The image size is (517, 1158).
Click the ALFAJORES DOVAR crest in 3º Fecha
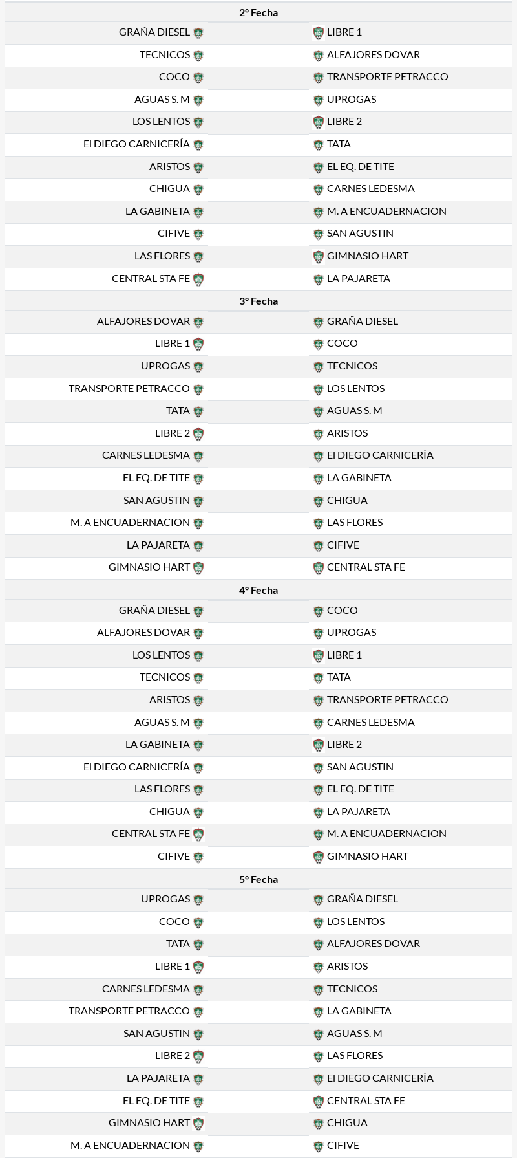click(198, 322)
